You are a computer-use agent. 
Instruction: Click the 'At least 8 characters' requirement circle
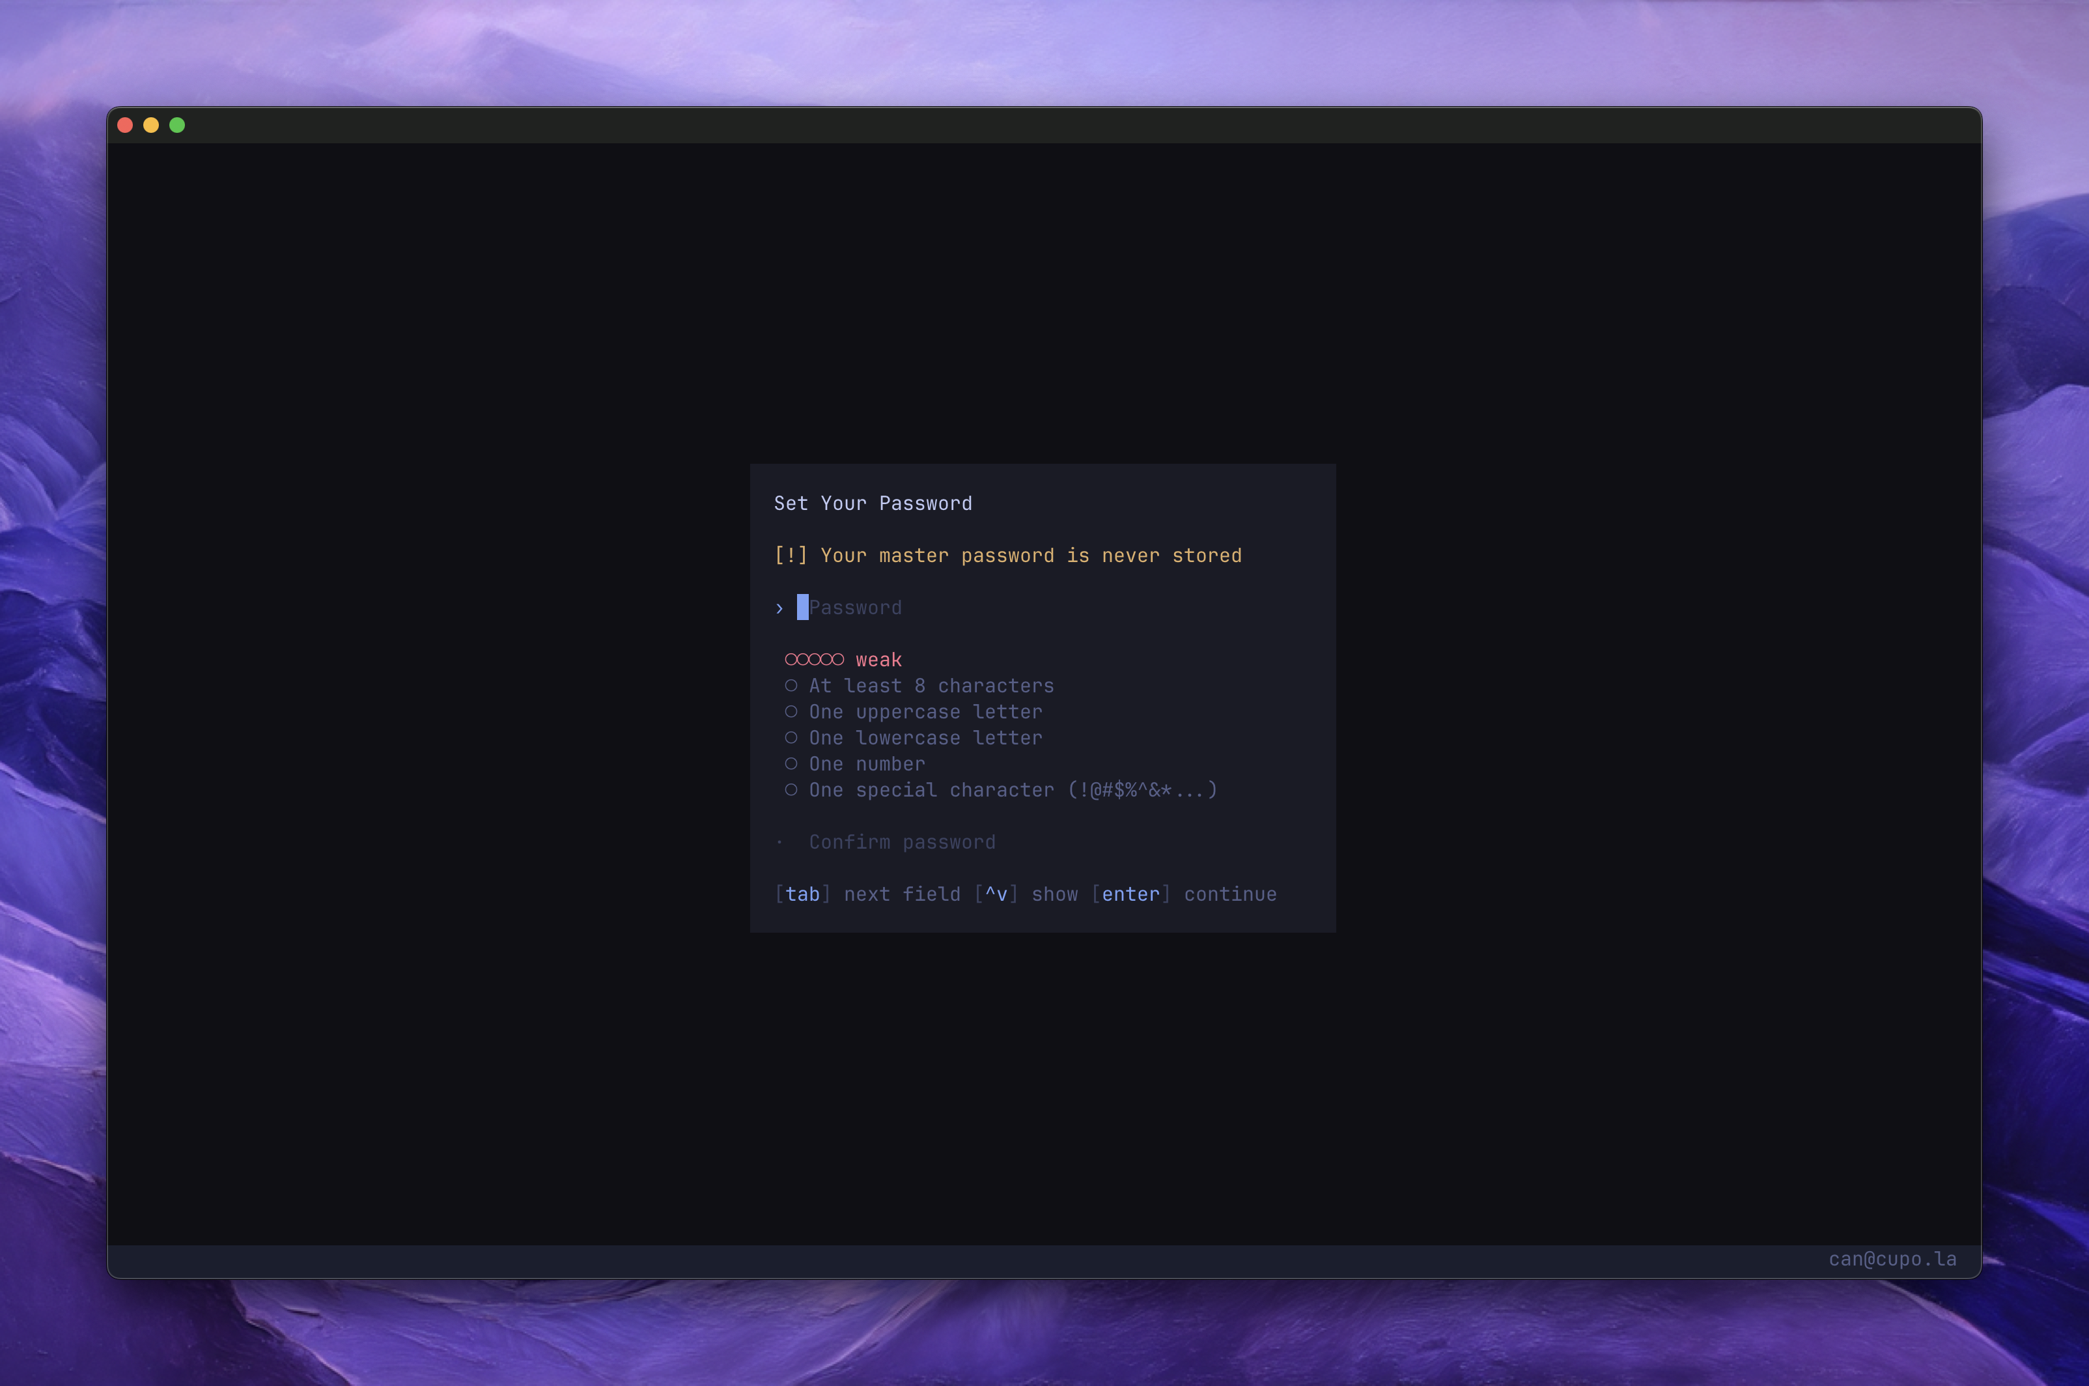pos(791,686)
